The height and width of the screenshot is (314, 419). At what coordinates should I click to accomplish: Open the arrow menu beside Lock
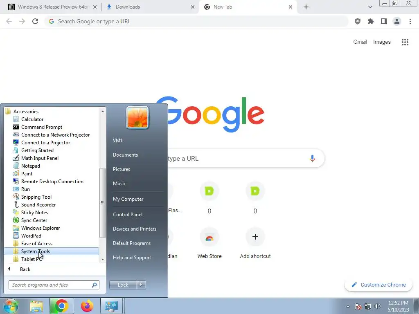[141, 285]
